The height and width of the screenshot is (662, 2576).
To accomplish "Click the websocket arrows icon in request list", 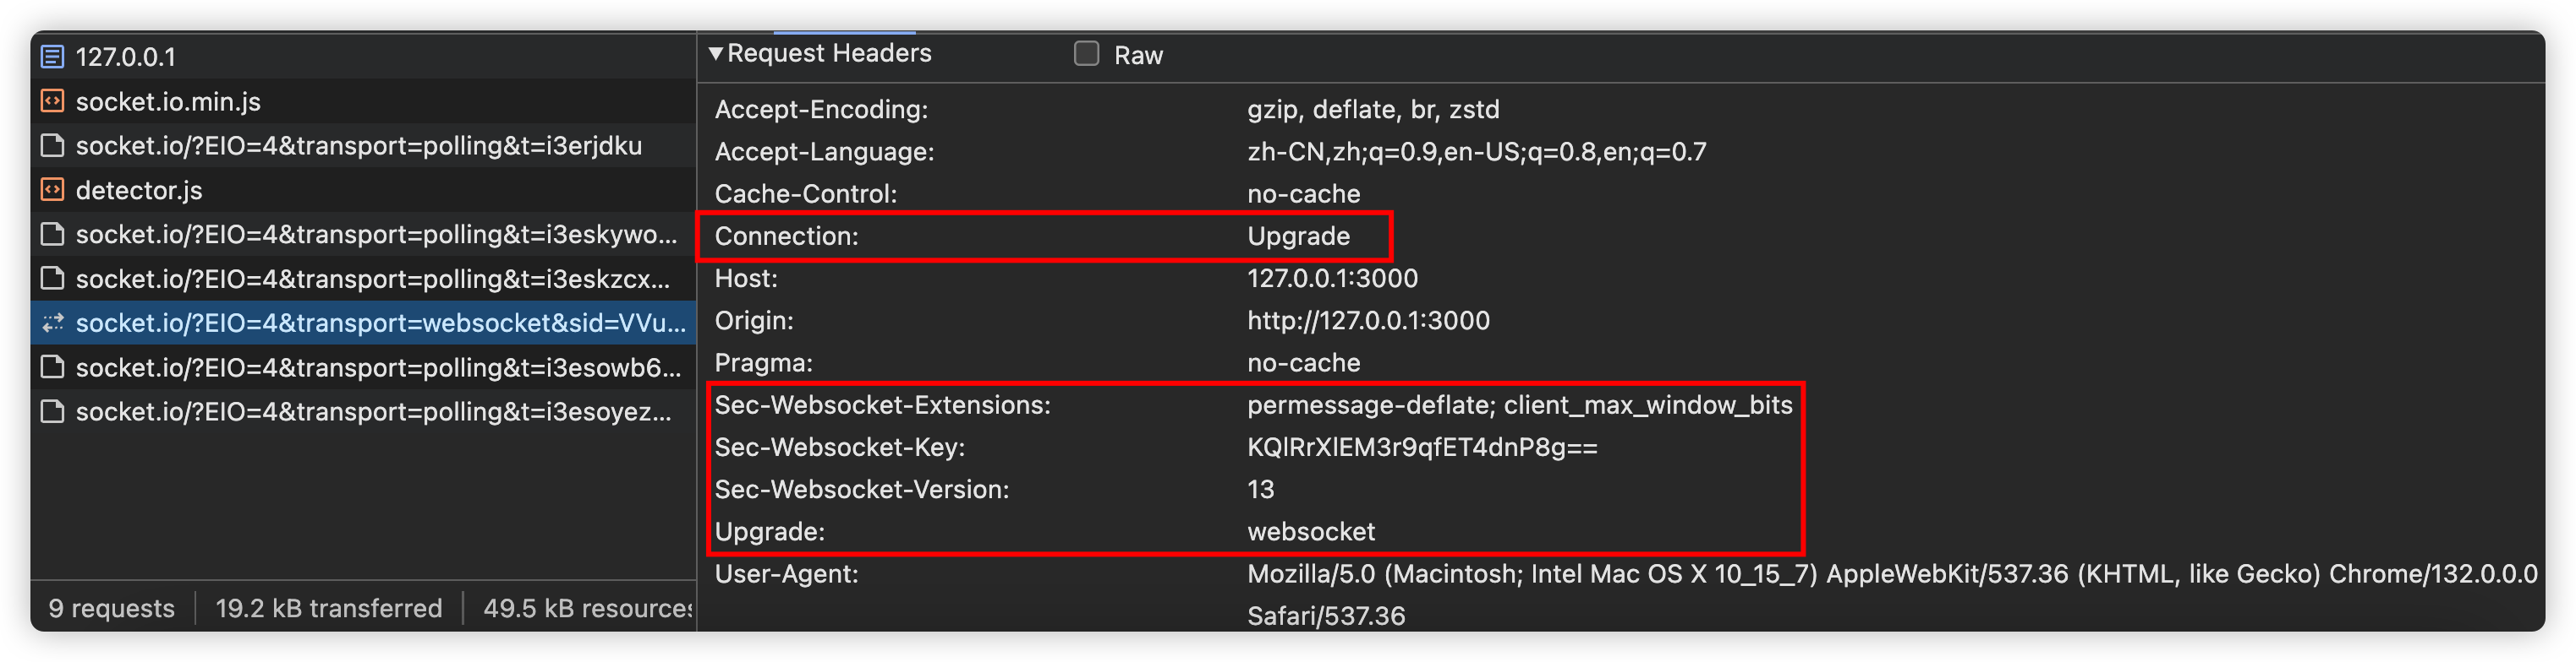I will coord(52,323).
